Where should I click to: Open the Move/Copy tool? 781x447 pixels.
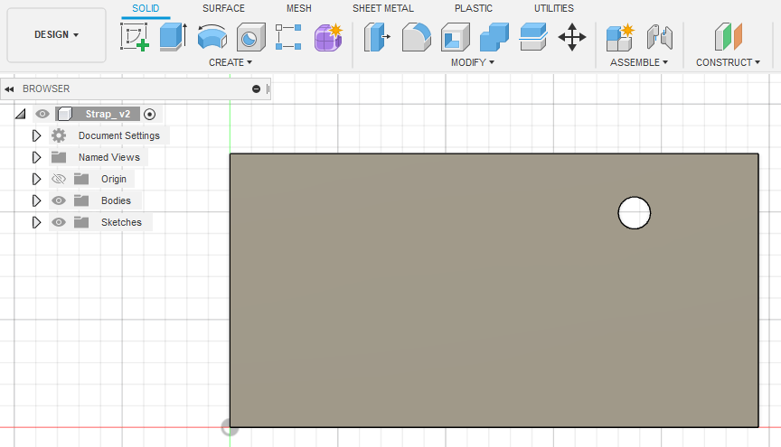pos(571,37)
